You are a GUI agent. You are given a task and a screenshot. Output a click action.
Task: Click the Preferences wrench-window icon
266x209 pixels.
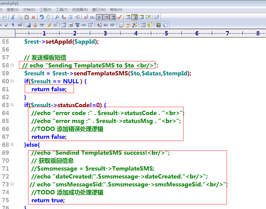coord(141,17)
